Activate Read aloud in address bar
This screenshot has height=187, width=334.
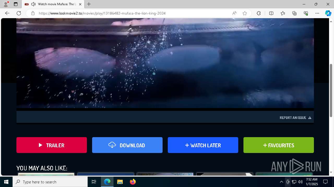[x=234, y=13]
